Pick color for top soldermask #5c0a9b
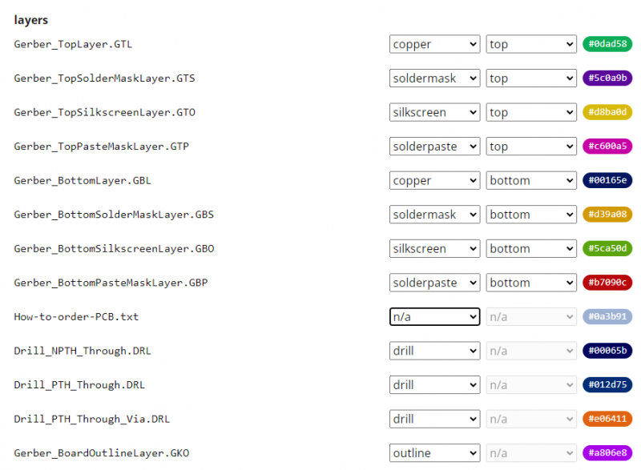Screen dimensions: 641x470 pyautogui.click(x=607, y=78)
